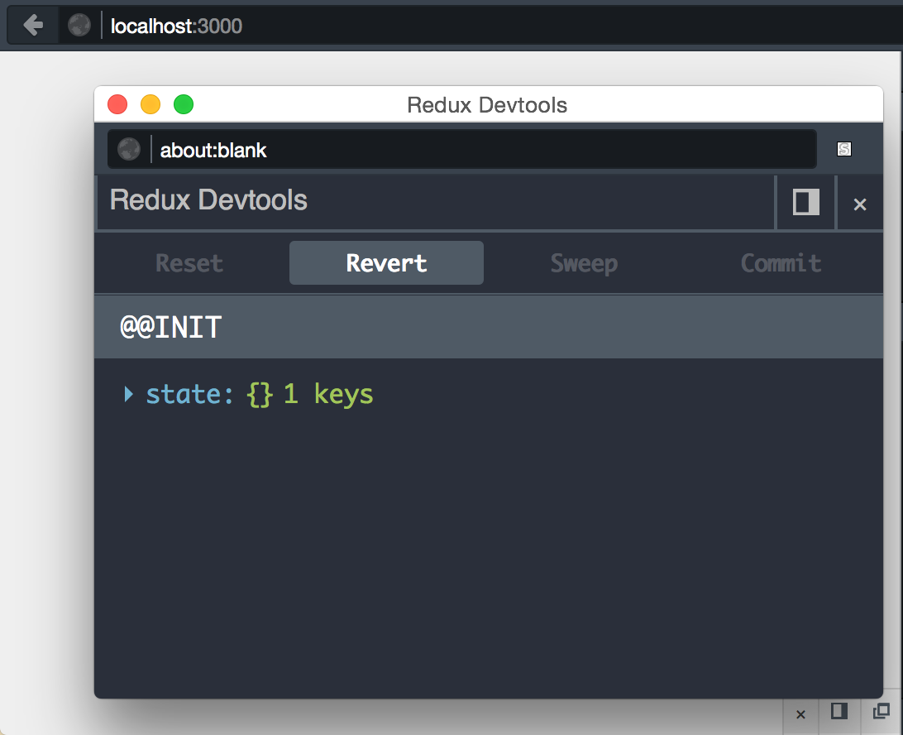Click the green maximize window button
Viewport: 903px width, 735px height.
pyautogui.click(x=184, y=104)
